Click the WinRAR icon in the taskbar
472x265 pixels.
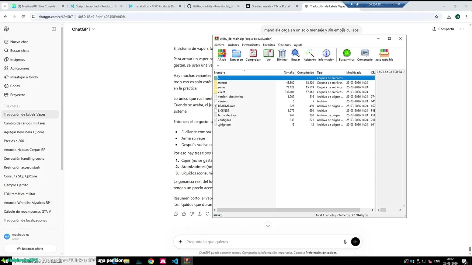187,261
